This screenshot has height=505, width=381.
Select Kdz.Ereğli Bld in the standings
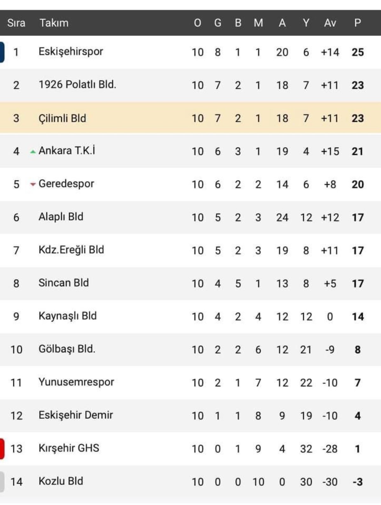tap(71, 250)
